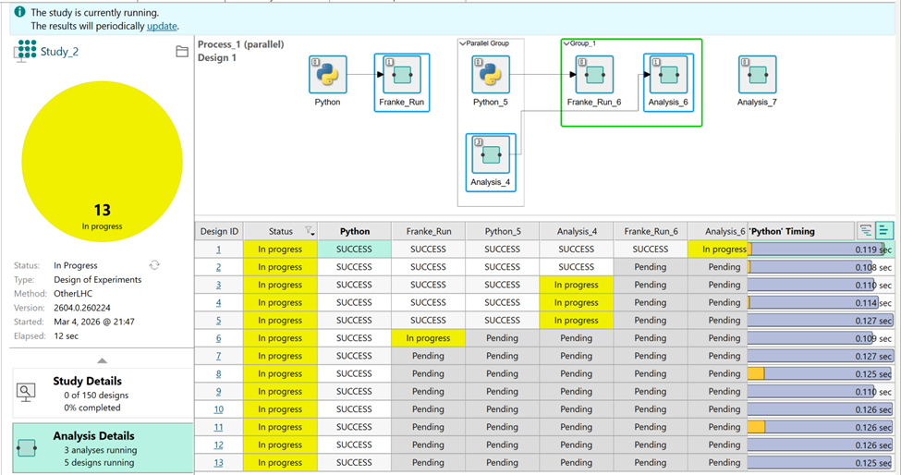Click the 0.127 sec timing bar for design 5

coord(821,321)
